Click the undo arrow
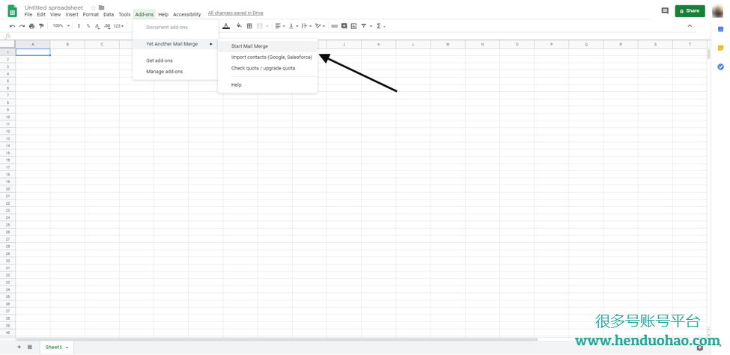This screenshot has height=355, width=730. 12,26
